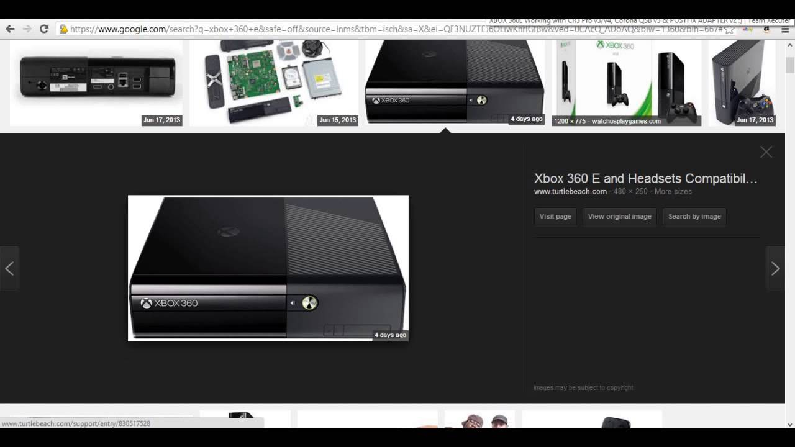Screen dimensions: 795x447
Task: Show the previous image with left arrow
Action: [9, 268]
